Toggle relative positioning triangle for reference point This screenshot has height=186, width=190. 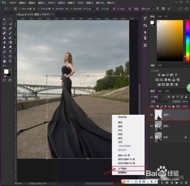click(x=34, y=9)
